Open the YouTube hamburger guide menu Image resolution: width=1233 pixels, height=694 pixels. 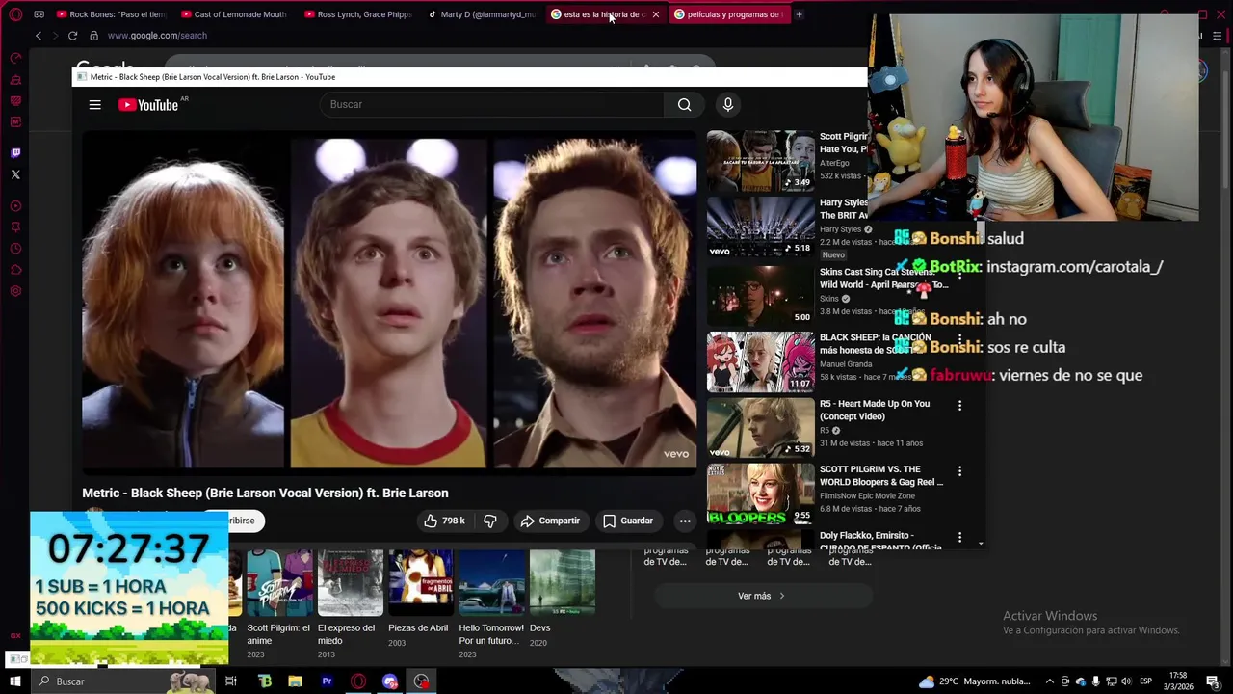[x=94, y=105]
